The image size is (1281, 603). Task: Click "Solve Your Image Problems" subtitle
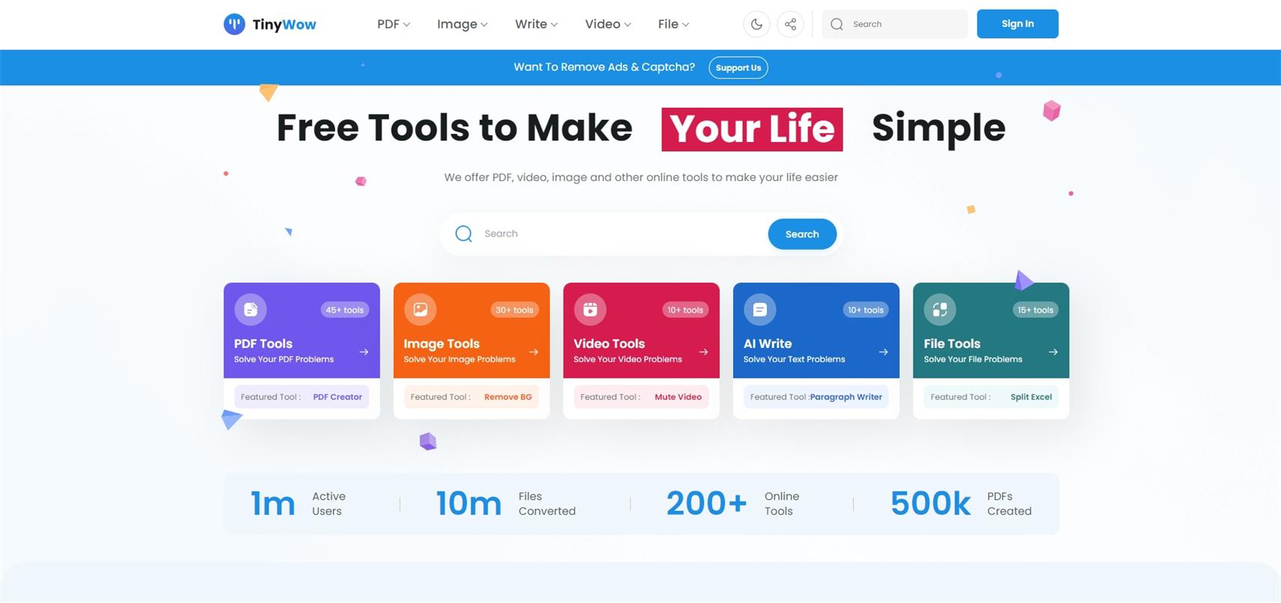click(x=459, y=360)
